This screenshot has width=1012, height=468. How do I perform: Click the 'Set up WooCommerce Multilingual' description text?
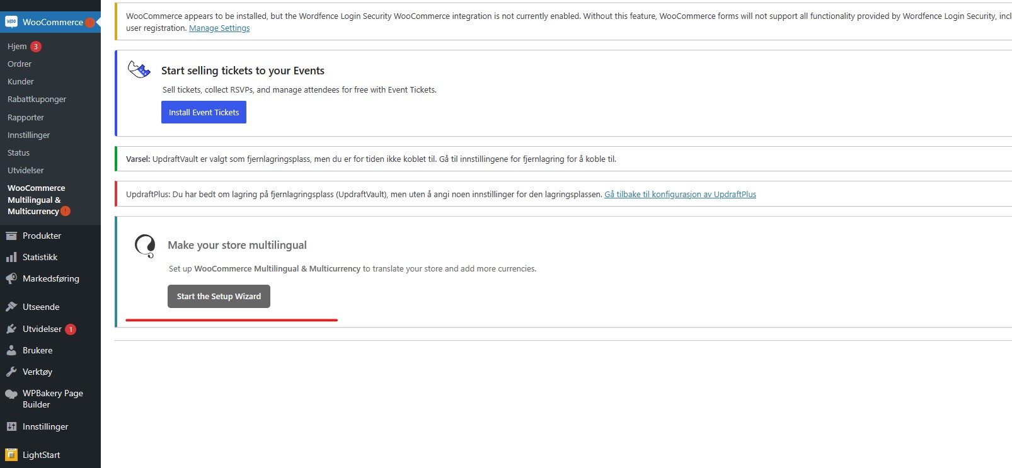(x=352, y=268)
